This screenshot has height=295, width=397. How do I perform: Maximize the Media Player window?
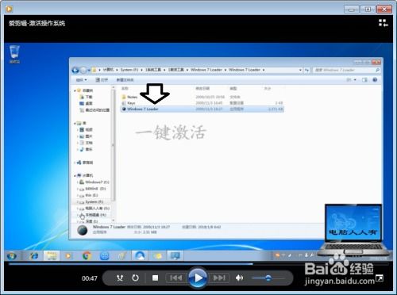point(368,10)
